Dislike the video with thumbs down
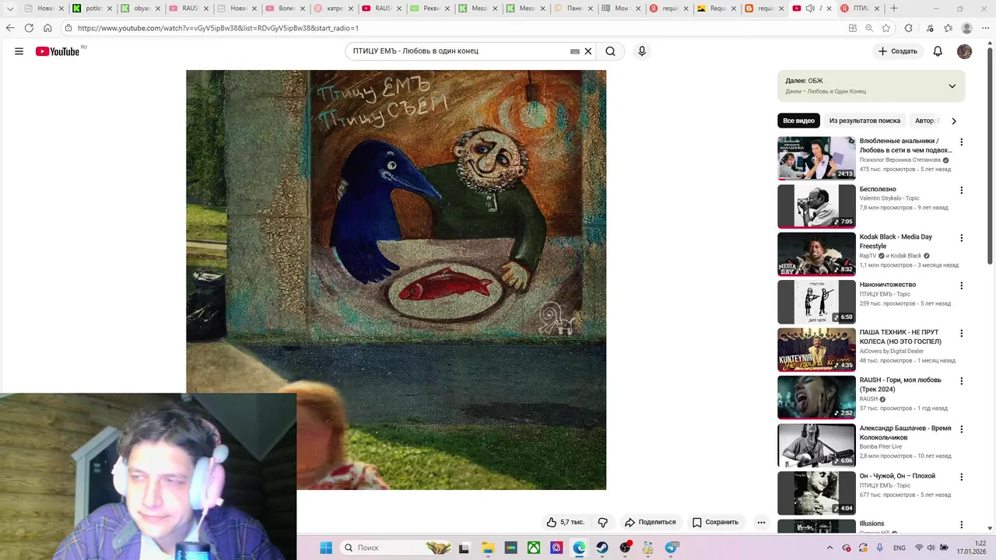 click(x=602, y=522)
